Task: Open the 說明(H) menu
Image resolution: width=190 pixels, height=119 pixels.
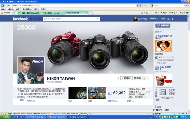Action: [x=43, y=9]
